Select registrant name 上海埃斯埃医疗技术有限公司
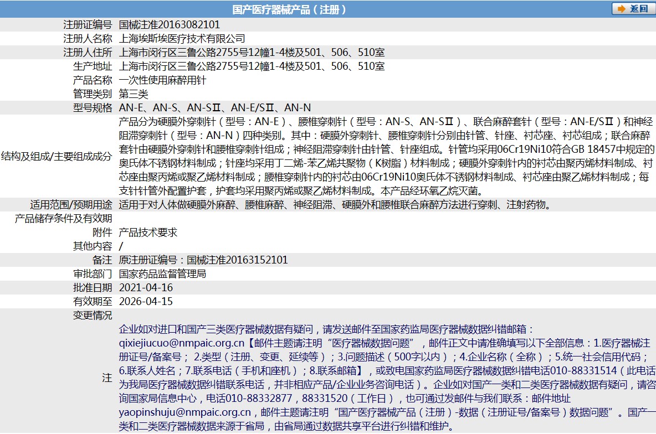This screenshot has height=434, width=656. (182, 38)
